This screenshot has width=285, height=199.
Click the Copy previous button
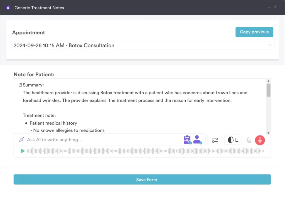[254, 32]
